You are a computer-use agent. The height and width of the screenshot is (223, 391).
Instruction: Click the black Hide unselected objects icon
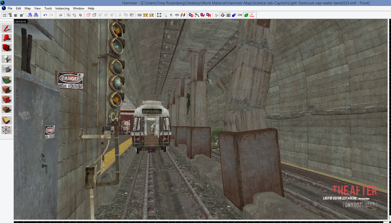94,15
